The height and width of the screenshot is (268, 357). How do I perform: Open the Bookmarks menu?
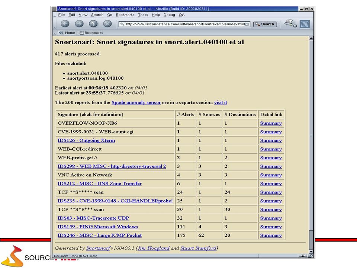point(125,15)
